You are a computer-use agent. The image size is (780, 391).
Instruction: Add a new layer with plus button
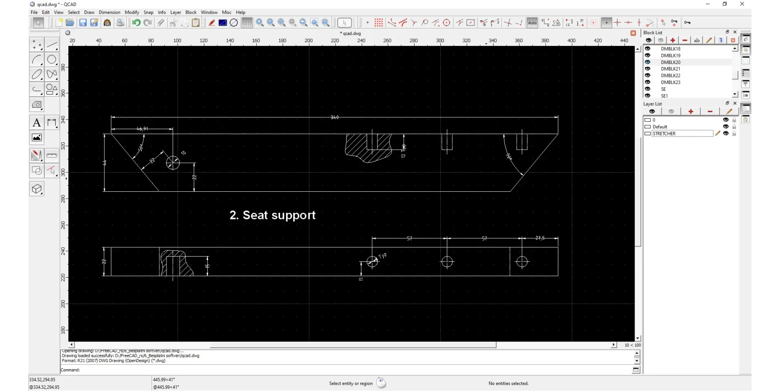(691, 112)
